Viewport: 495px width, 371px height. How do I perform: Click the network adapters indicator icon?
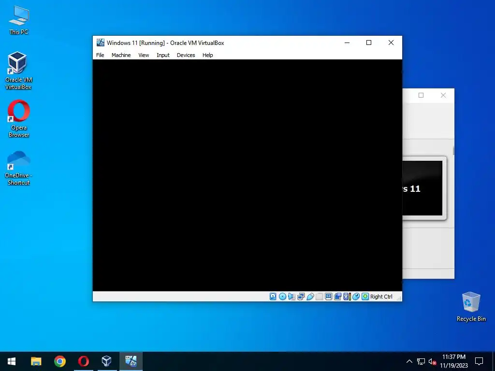click(301, 296)
